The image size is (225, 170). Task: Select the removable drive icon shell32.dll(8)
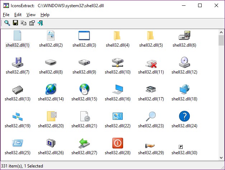tap(51, 62)
